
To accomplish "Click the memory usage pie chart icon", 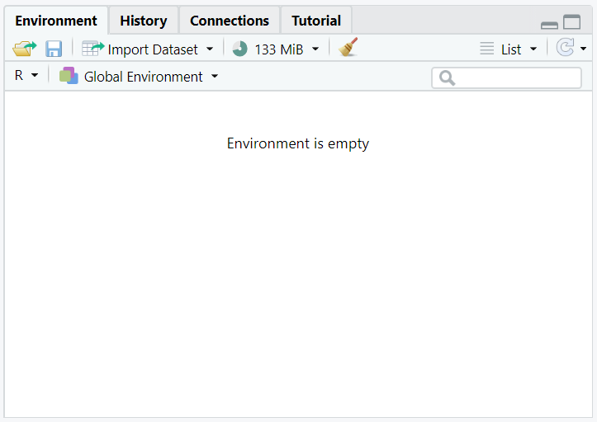I will coord(240,49).
